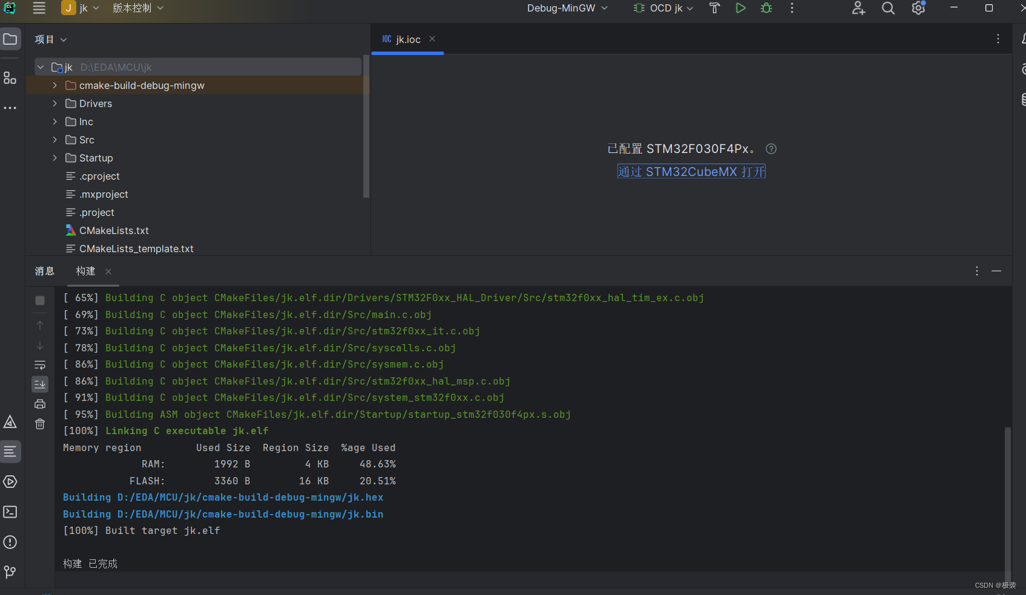Start debugging with the bug icon
Viewport: 1026px width, 595px height.
[x=766, y=8]
